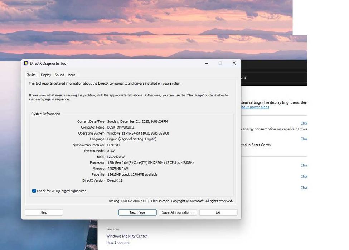Minimize the DirectX Diagnostic Tool window
Screen dimensions: 349x250
pos(207,63)
